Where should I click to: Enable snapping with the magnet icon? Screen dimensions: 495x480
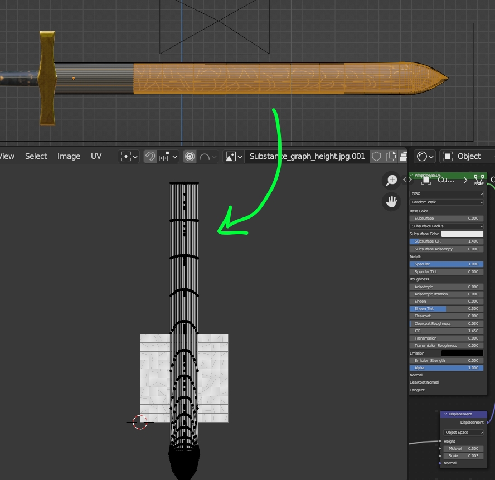(149, 156)
